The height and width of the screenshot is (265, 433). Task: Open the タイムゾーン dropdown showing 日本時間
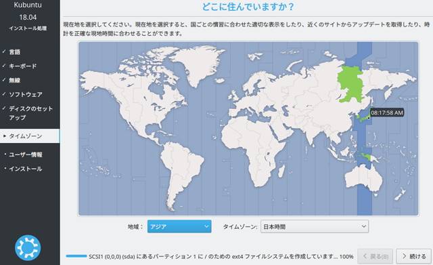click(x=315, y=226)
